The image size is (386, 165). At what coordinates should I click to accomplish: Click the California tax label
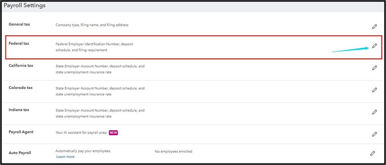(x=21, y=65)
